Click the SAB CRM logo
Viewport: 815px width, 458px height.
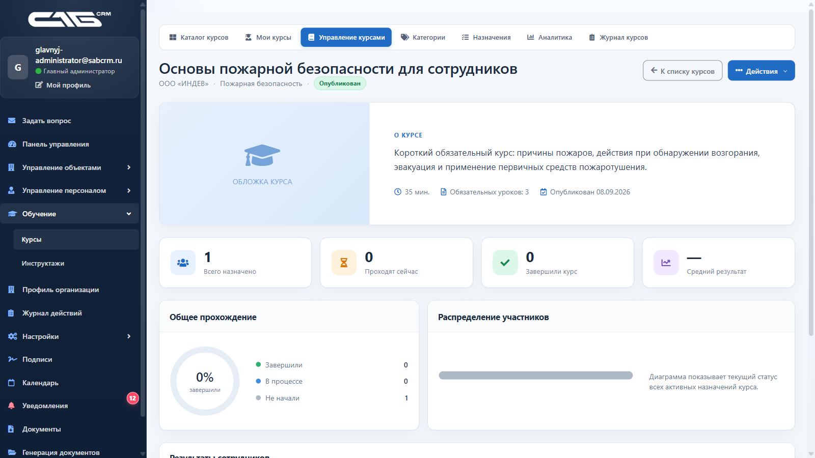(69, 19)
